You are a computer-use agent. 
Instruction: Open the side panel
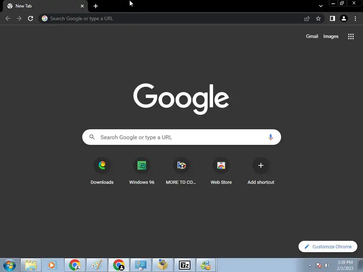click(333, 18)
